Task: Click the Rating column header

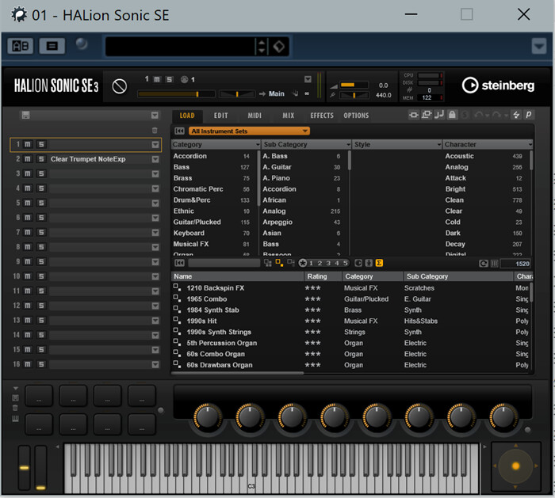Action: click(x=323, y=276)
